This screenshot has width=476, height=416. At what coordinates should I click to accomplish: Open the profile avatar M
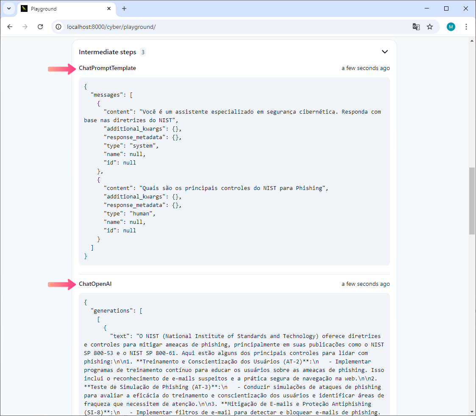coord(451,27)
